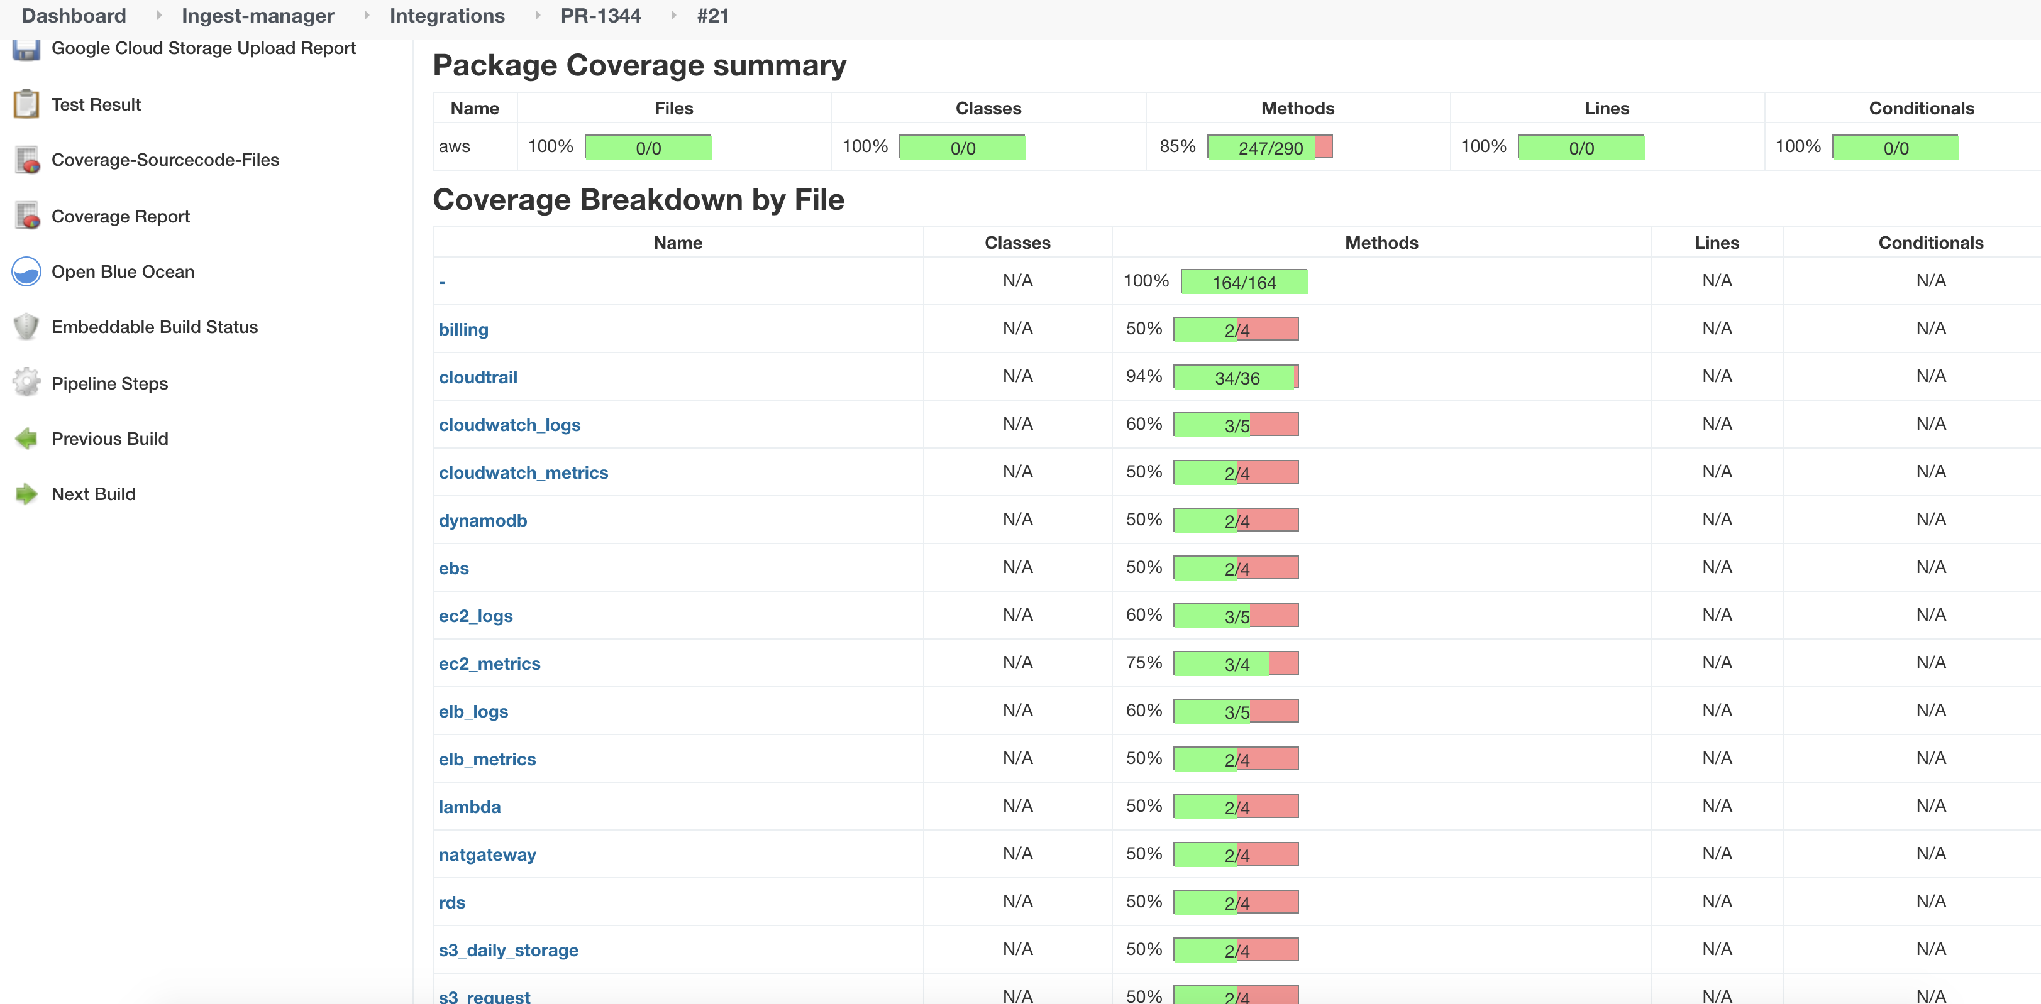Open the s3_daily_storage file coverage link
The image size is (2041, 1004).
point(508,950)
